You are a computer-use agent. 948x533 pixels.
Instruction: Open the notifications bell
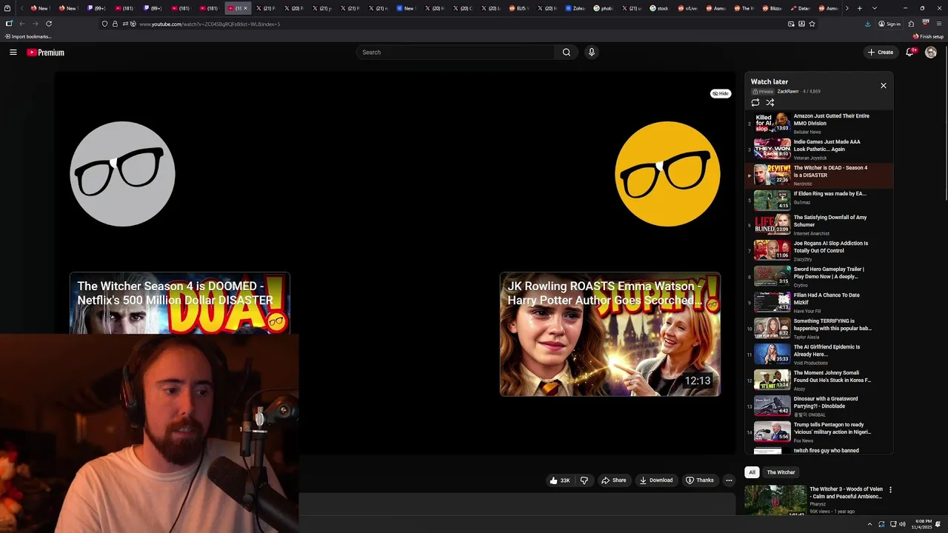click(x=910, y=53)
